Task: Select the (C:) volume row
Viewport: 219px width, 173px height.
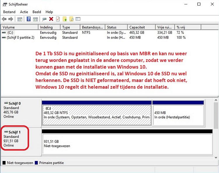Action: tap(109, 32)
